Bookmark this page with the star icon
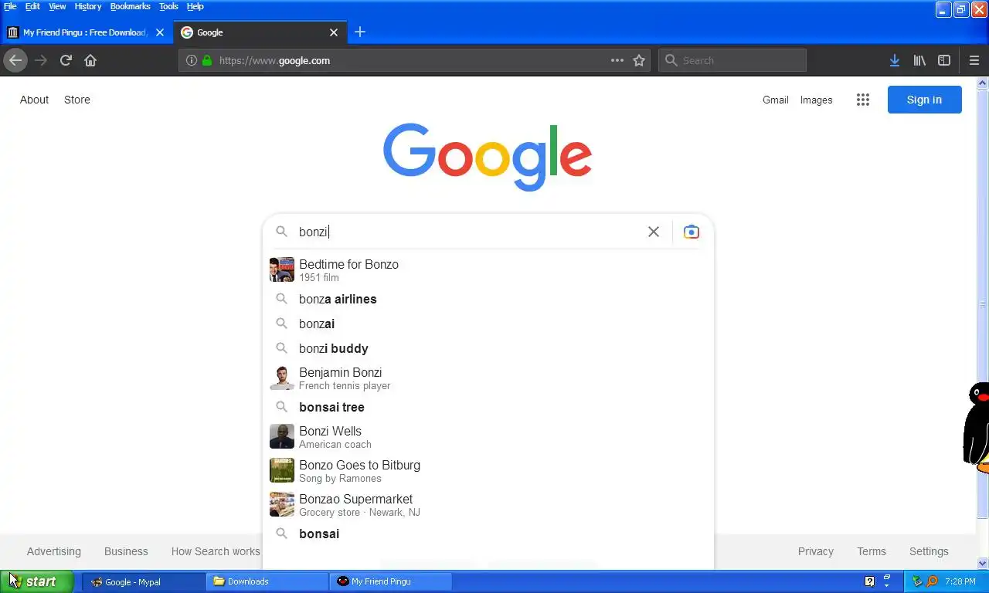 pos(639,60)
